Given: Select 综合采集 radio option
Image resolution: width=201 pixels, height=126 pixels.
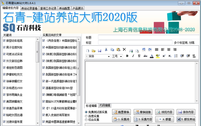Looking at the screenshot, I should (86, 120).
